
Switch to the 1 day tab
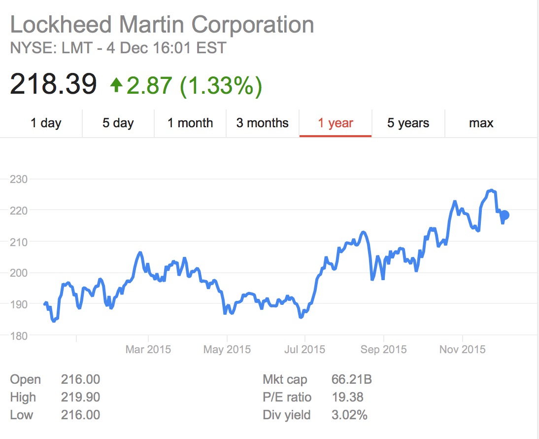coord(46,123)
